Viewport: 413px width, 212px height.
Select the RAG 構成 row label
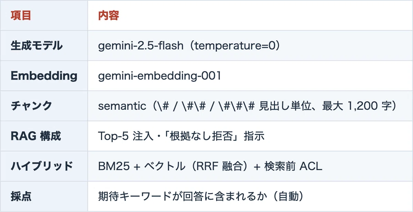36,136
